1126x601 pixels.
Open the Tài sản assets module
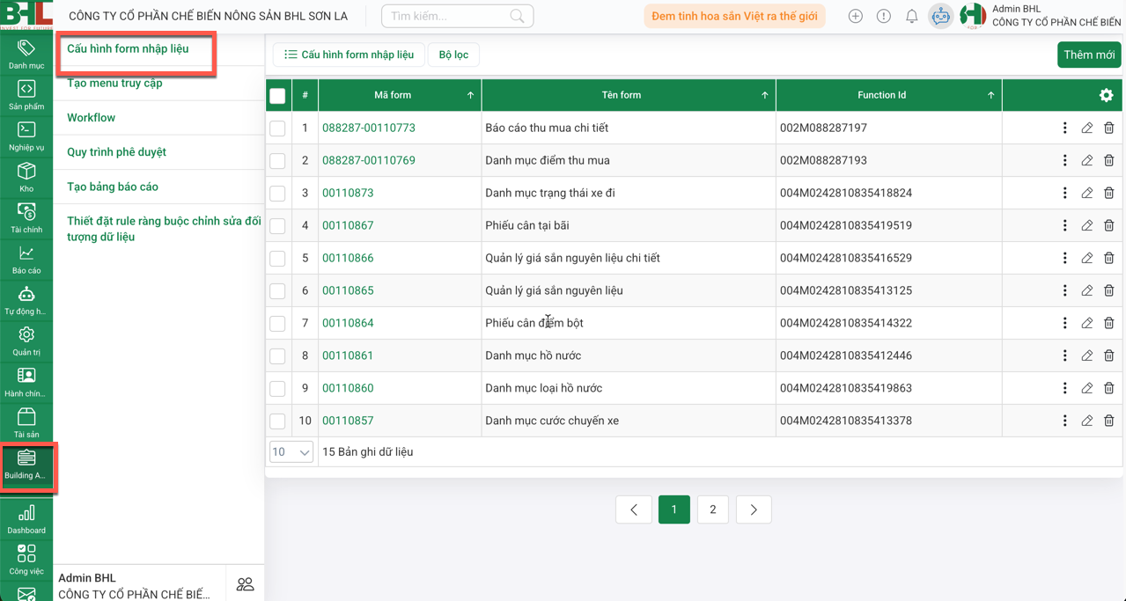point(26,423)
